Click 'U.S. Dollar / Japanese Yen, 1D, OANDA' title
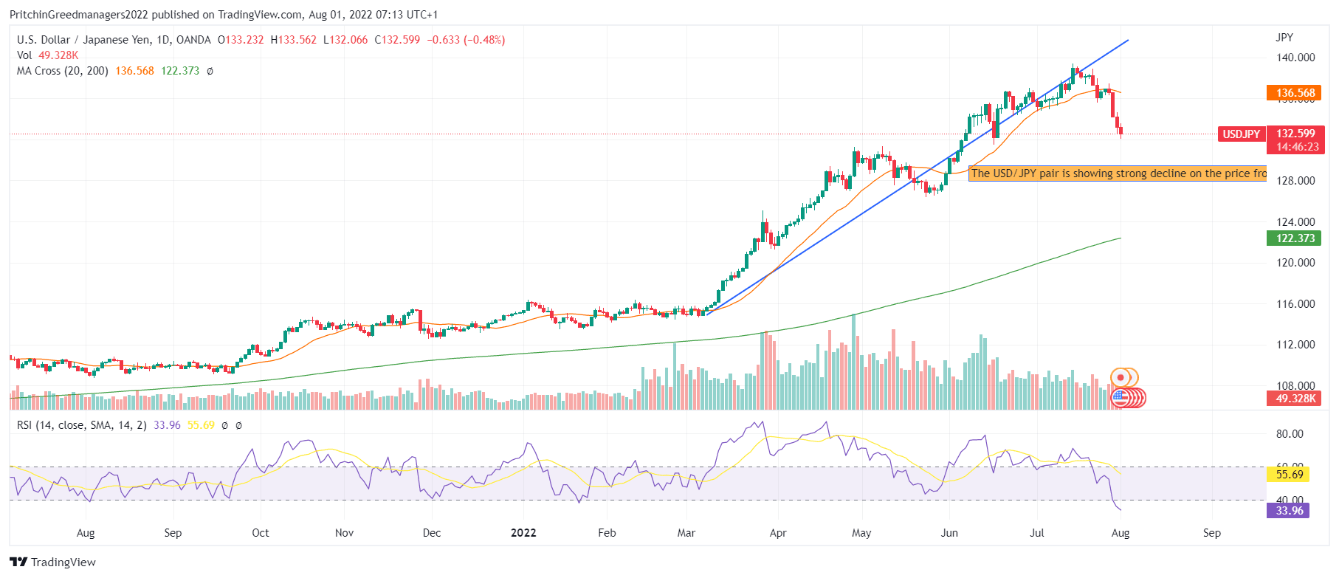 114,40
